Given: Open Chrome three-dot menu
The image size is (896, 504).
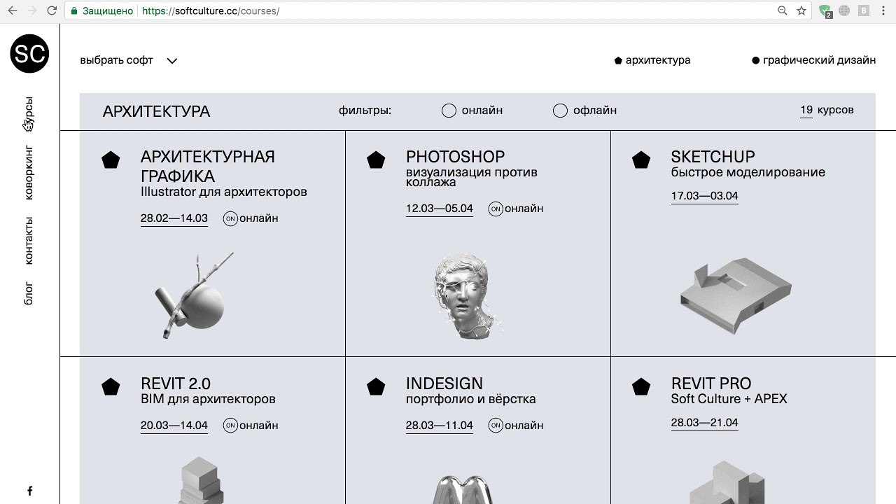Looking at the screenshot, I should point(884,11).
